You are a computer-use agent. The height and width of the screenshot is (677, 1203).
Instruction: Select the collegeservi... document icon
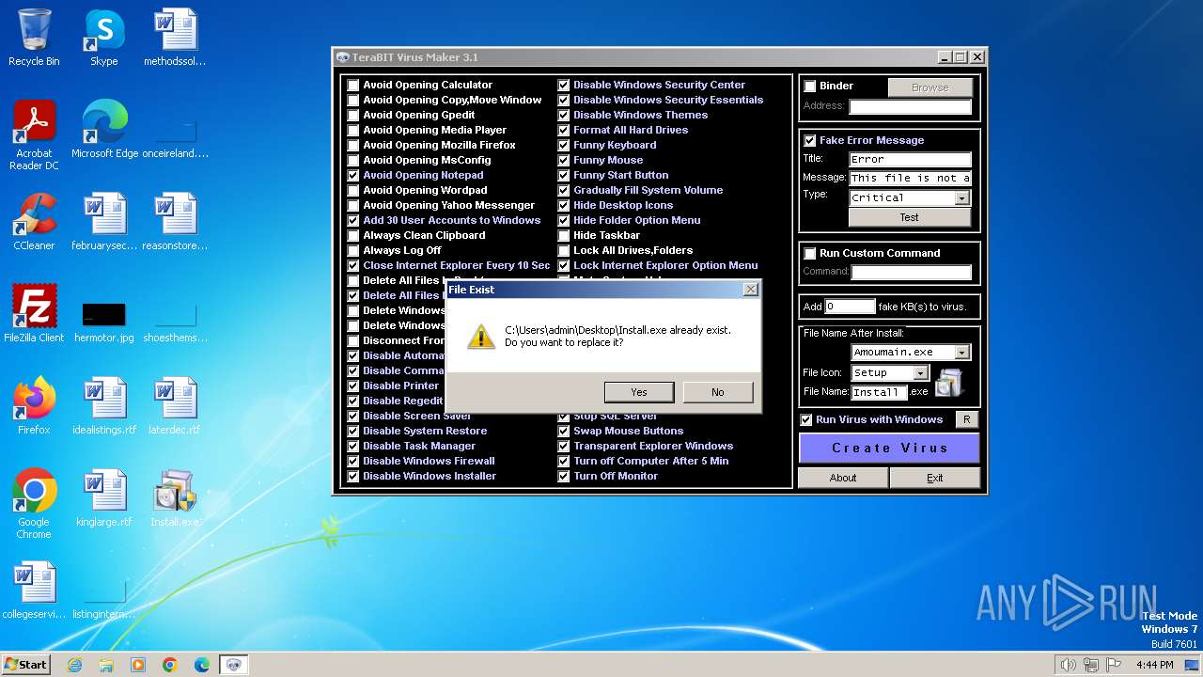[34, 590]
